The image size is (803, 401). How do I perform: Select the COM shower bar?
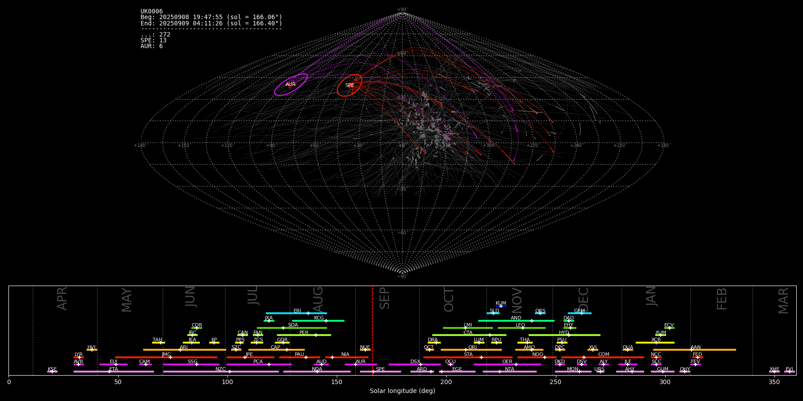click(x=603, y=357)
